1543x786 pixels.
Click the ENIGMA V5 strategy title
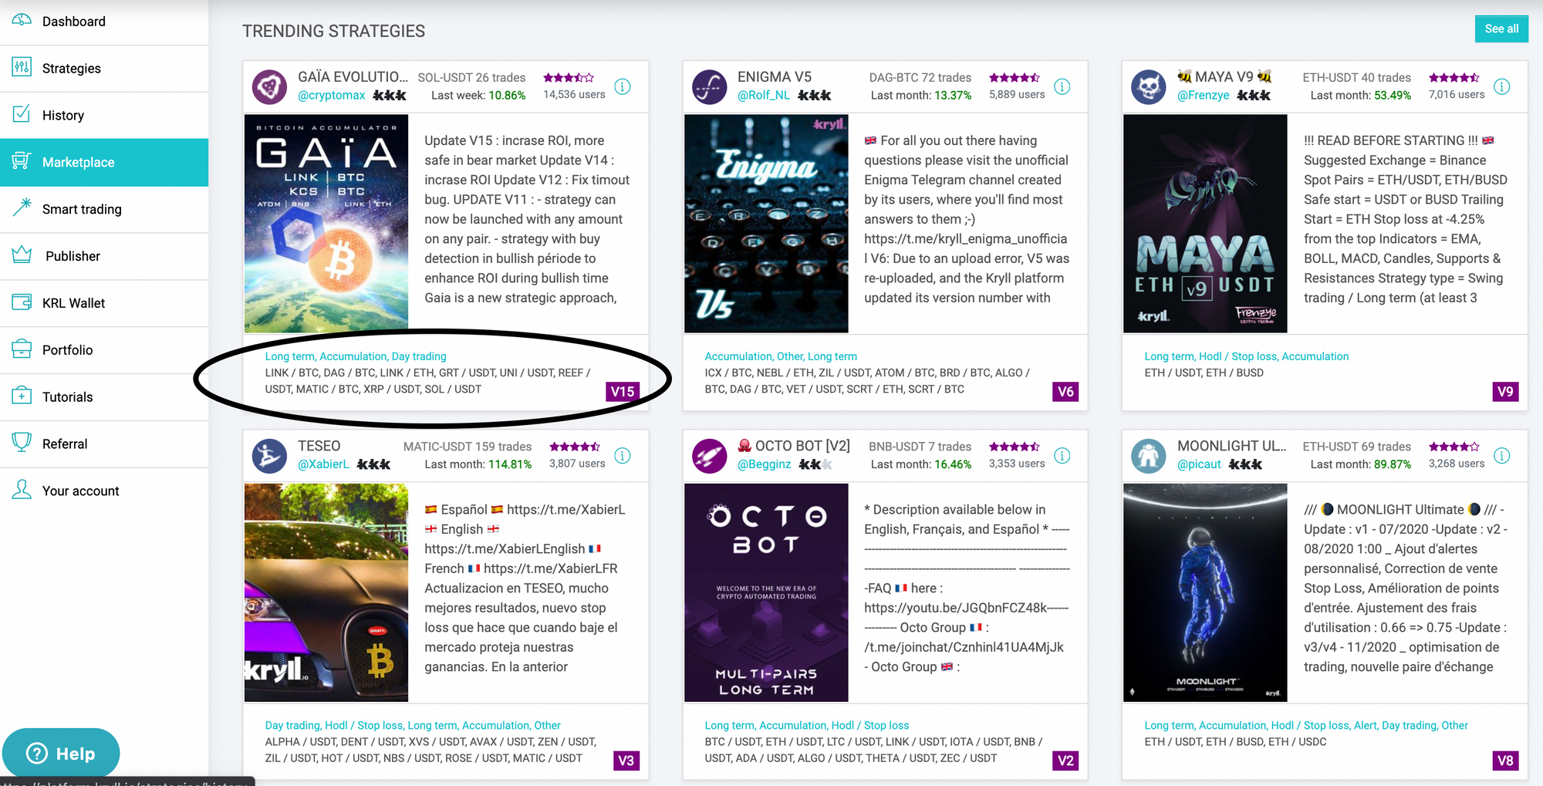[775, 77]
